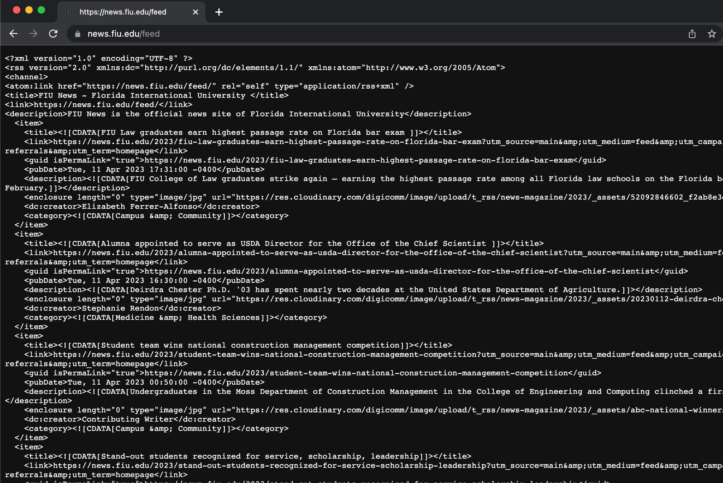Click pubDate Tue, 11 Apr 2023 16:30:00

[144, 280]
